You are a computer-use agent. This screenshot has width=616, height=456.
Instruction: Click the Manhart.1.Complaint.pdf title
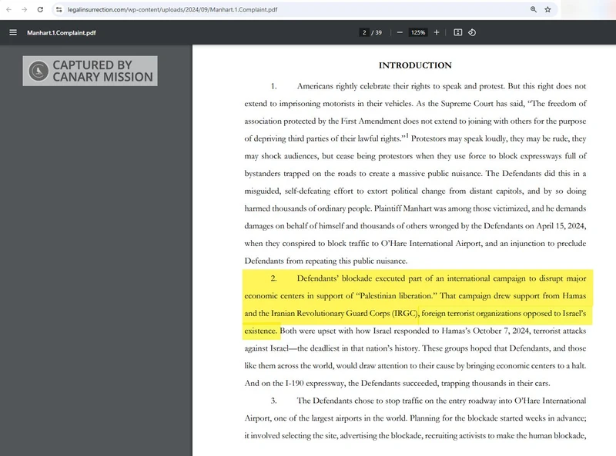point(62,33)
